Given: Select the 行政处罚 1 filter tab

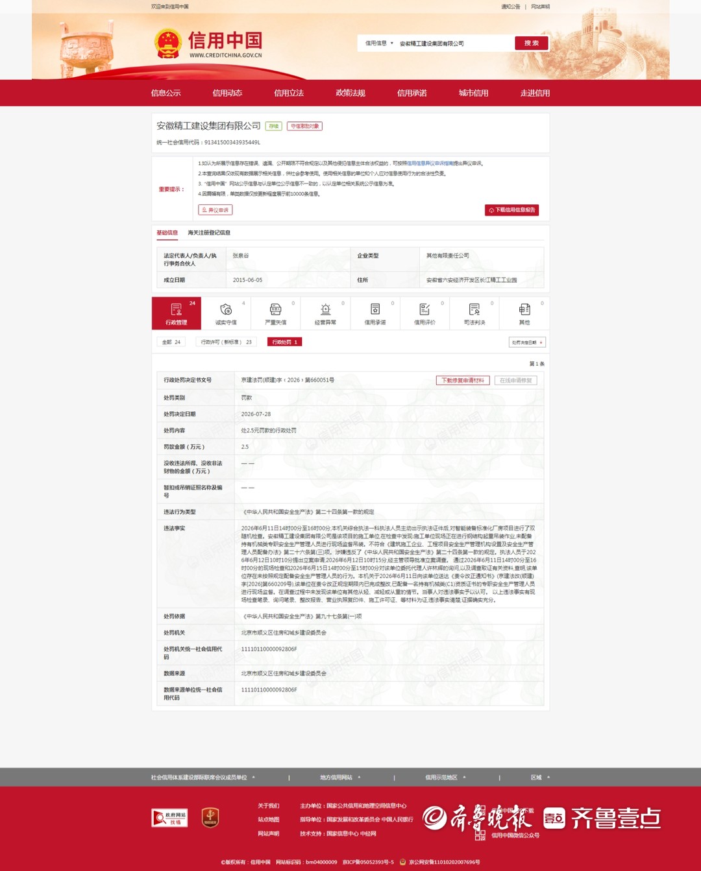Looking at the screenshot, I should click(x=284, y=342).
